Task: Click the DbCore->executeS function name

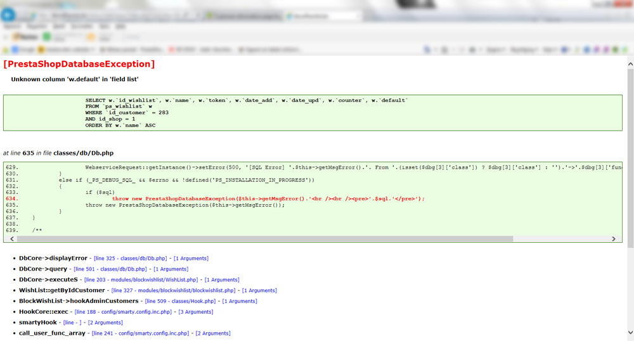Action: 48,280
